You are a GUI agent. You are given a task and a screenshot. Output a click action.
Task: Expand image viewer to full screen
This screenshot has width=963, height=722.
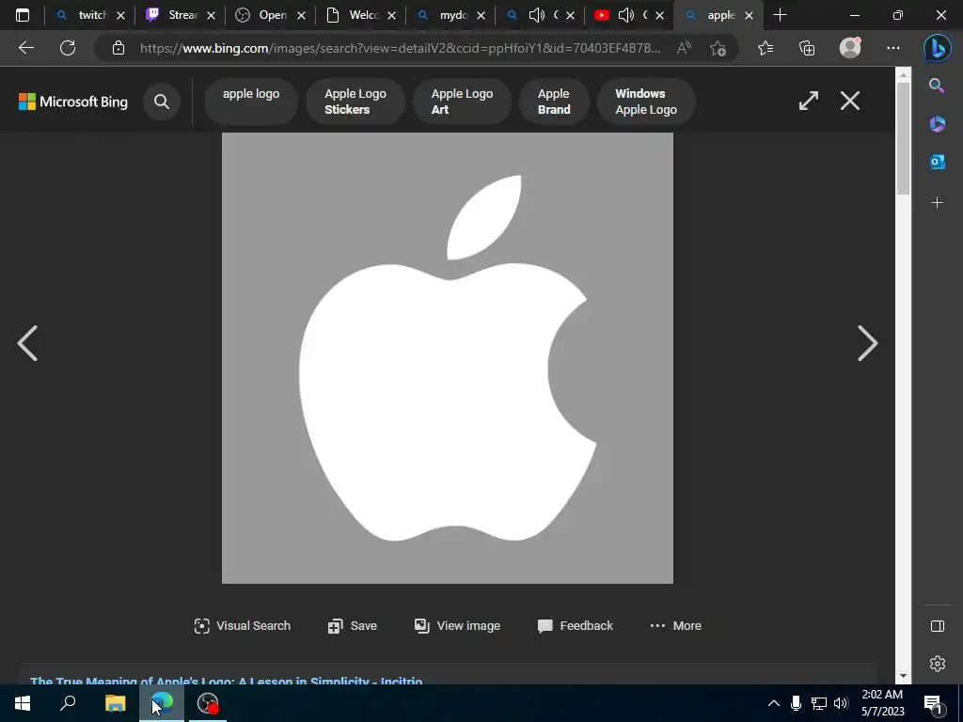point(808,101)
